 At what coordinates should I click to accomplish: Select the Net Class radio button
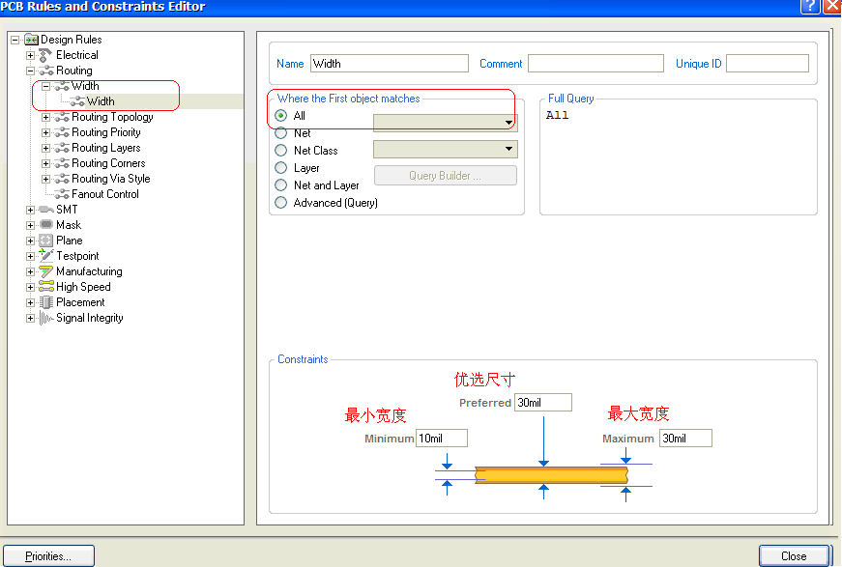281,151
